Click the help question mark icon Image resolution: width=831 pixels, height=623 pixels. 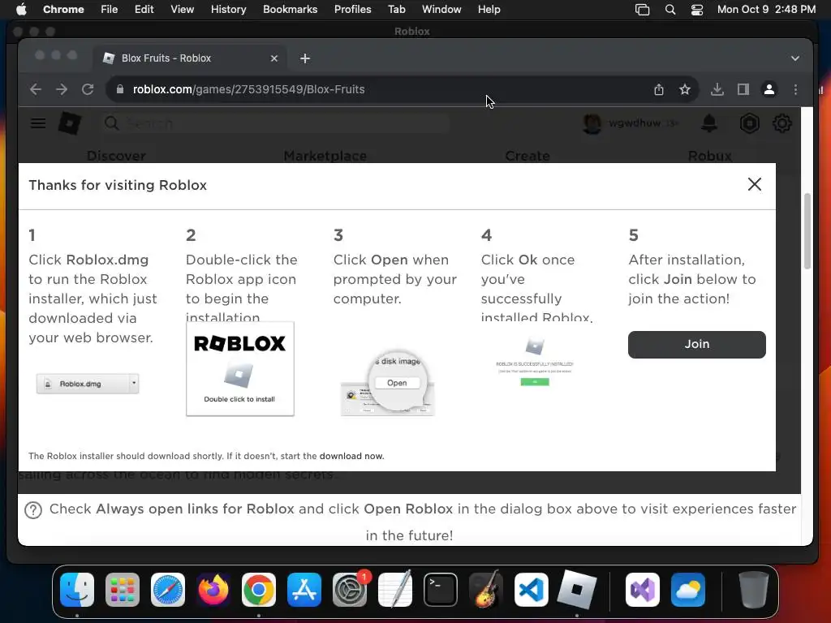(33, 510)
